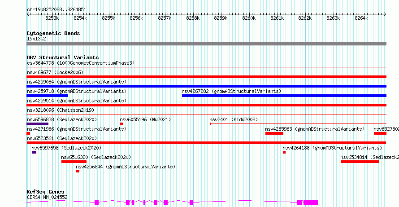Click the 8261k ruler label

click(277, 18)
